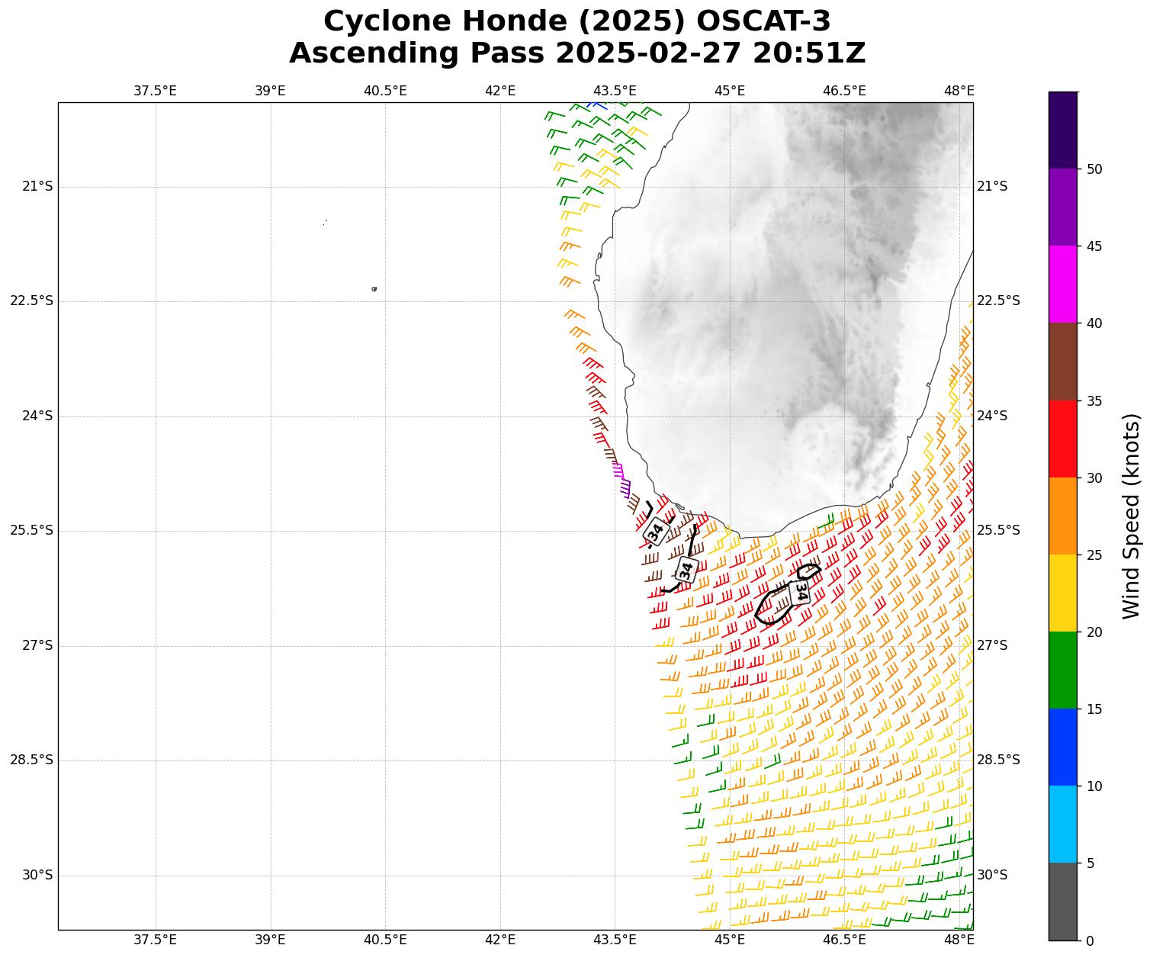This screenshot has height=958, width=1153.
Task: Pick the light blue 5–10 knot colorbar band
Action: (1062, 824)
